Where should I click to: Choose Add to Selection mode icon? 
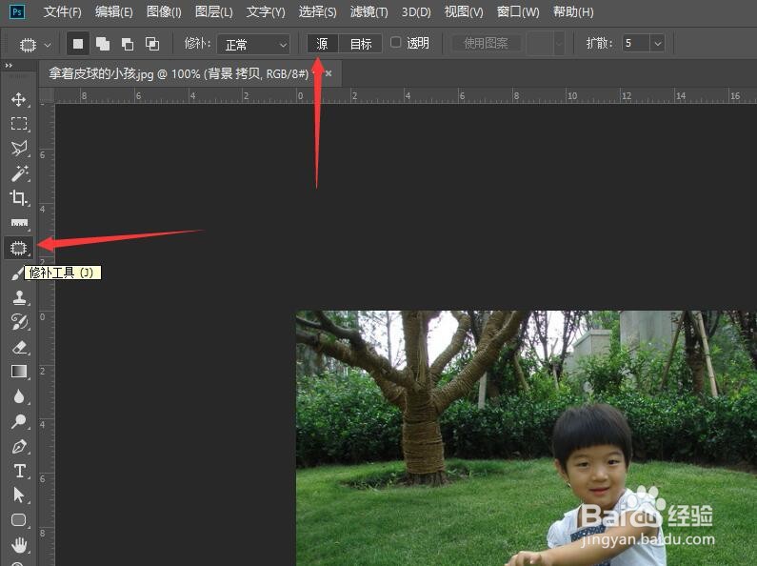coord(102,44)
